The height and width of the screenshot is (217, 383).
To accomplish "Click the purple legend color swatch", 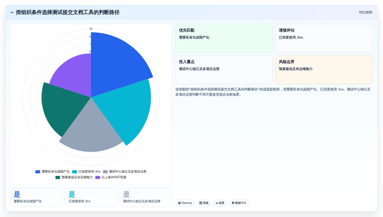I will click(98, 177).
